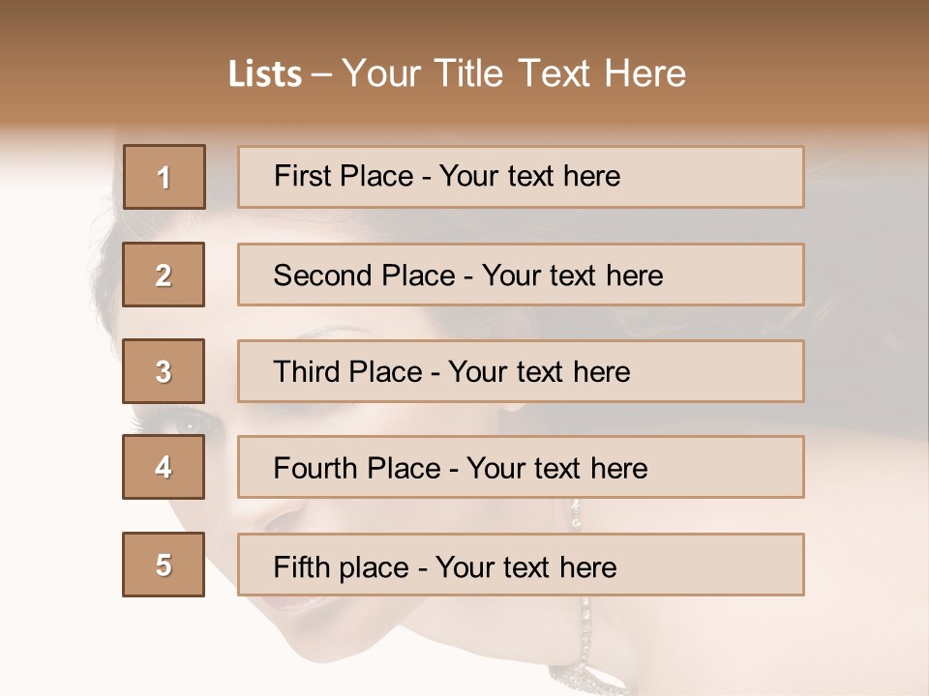Click the bold word "Lists" in title
The image size is (929, 696).
265,73
